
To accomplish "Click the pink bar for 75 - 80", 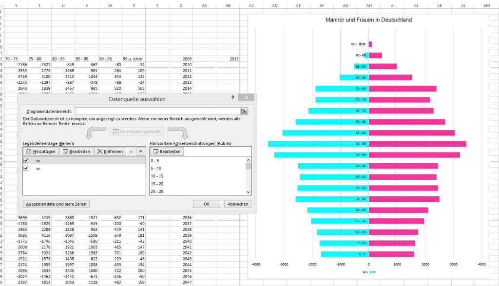I will (403, 89).
